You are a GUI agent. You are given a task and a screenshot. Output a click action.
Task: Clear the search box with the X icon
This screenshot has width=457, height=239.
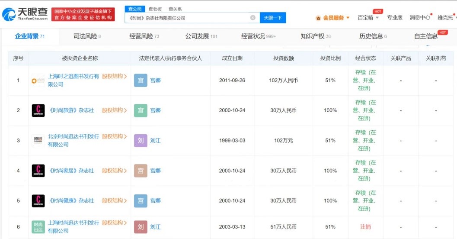pos(252,18)
